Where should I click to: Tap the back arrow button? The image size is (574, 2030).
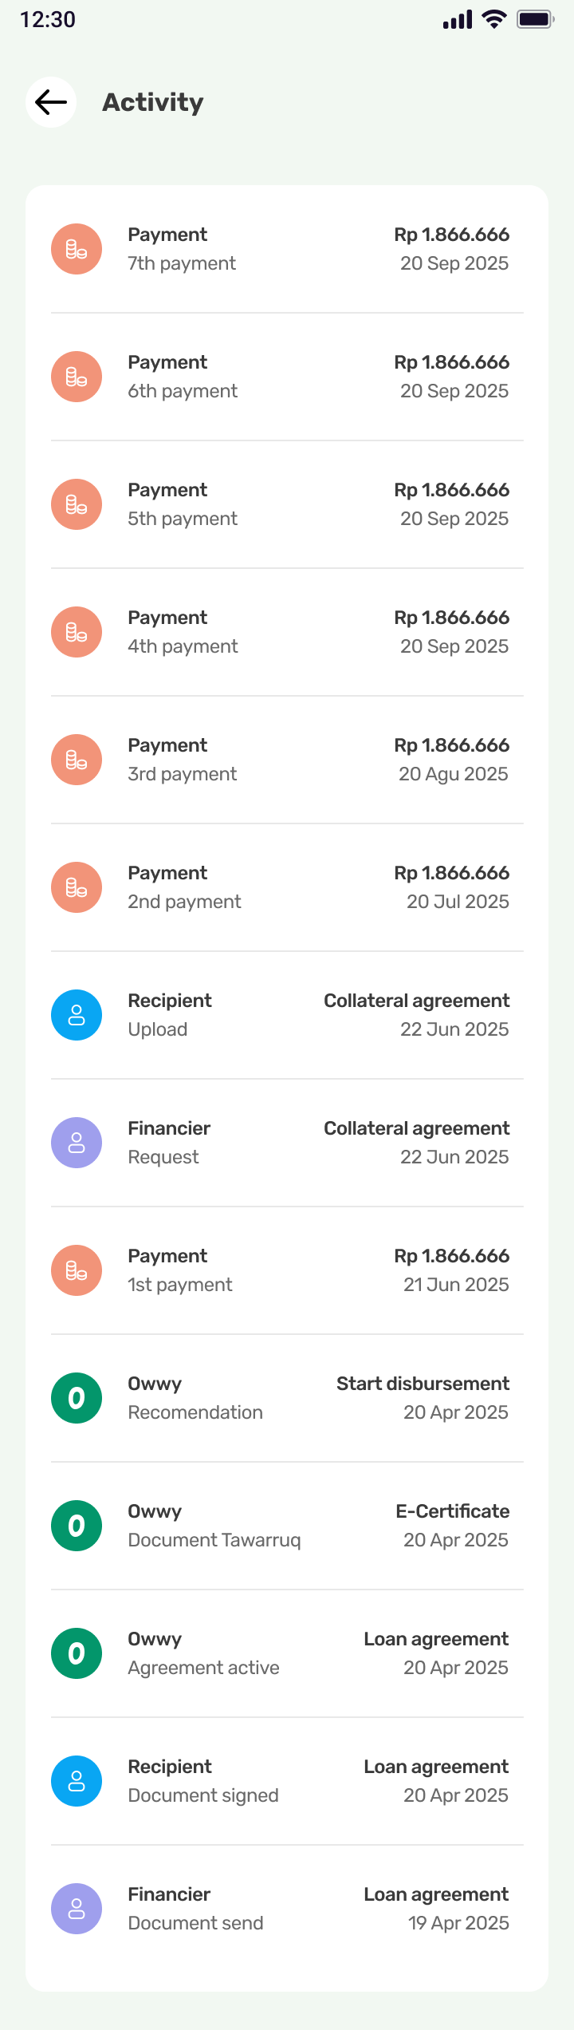pos(51,102)
